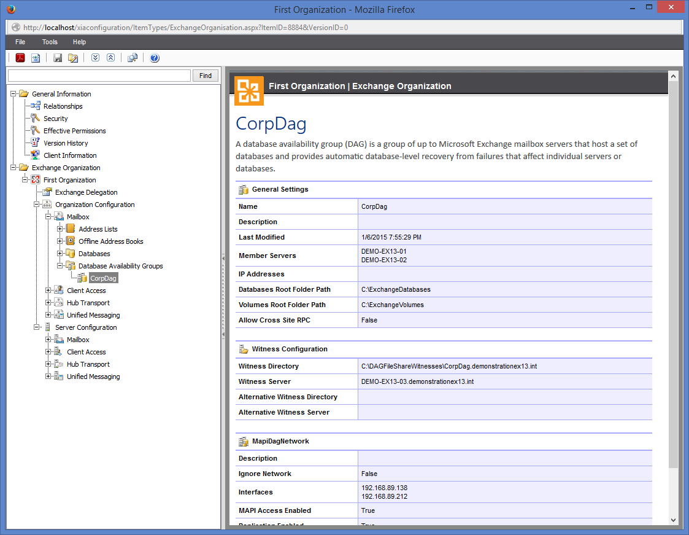Image resolution: width=689 pixels, height=535 pixels.
Task: Click the Databases cylinder icon in tree
Action: coord(71,254)
